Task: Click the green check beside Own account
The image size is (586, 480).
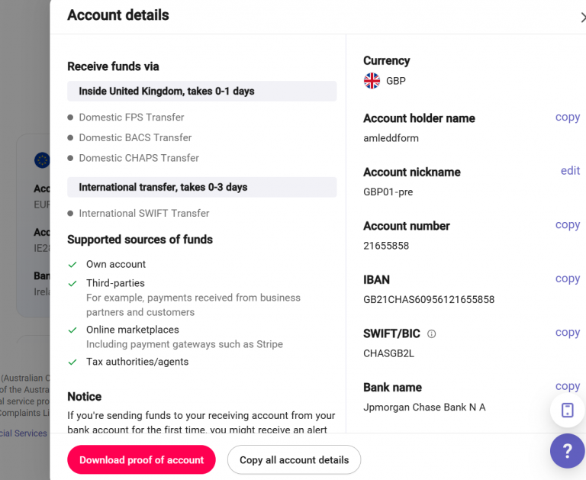Action: click(x=72, y=265)
